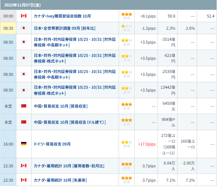Image resolution: width=217 pixels, height=187 pixels.
Task: Open カナダ・Ivey購買部協会指数 10月 event
Action: pyautogui.click(x=62, y=16)
